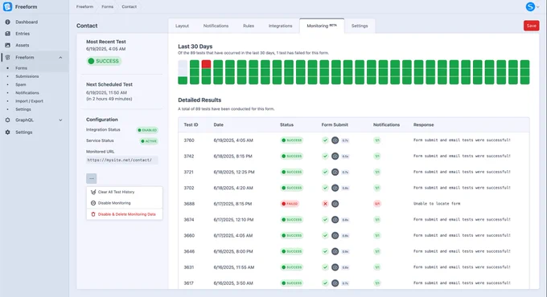Screen dimensions: 547x297
Task: Click trash icon for Disable & Delete Monitoring Data
Action: pyautogui.click(x=93, y=214)
